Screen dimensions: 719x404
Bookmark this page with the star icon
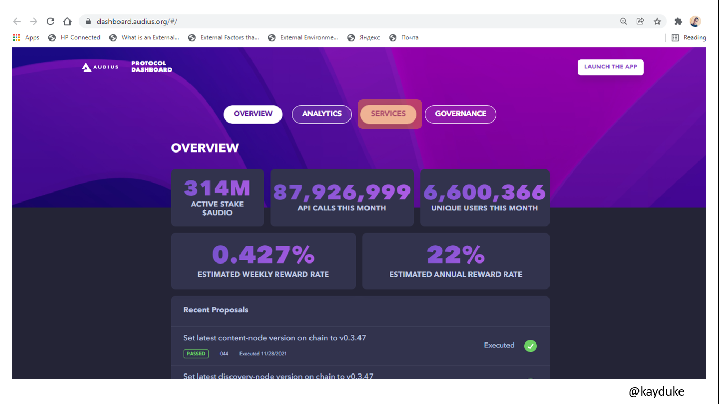coord(657,22)
